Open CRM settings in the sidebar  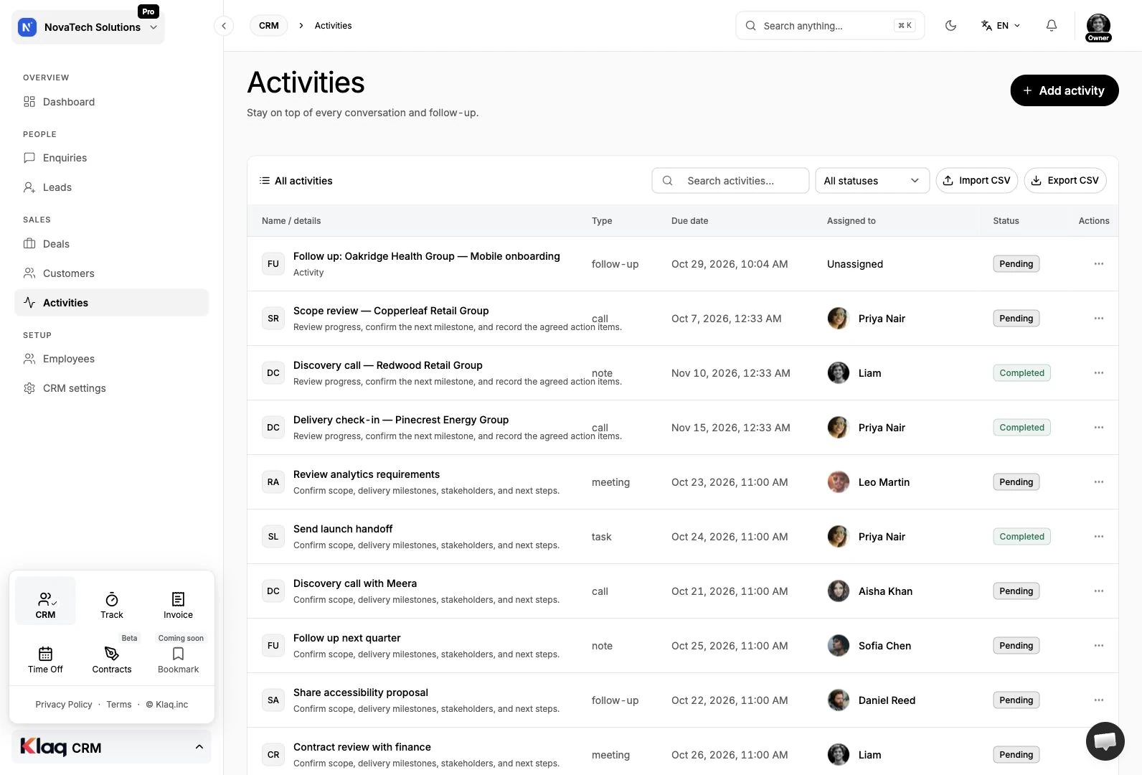[111, 388]
